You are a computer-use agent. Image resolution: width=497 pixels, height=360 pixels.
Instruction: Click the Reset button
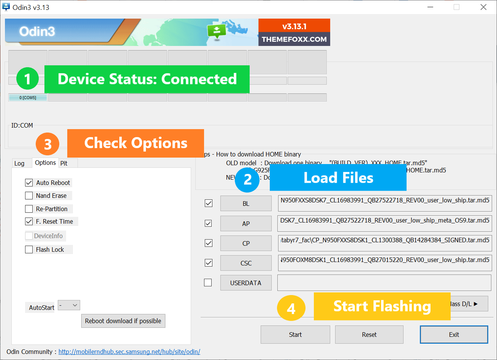coord(369,335)
